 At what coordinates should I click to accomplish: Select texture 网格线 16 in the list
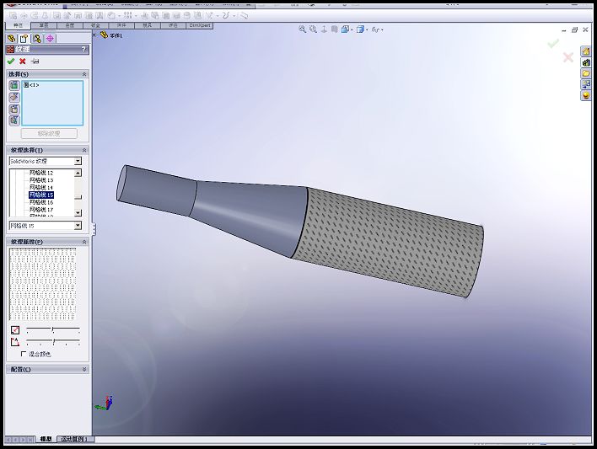[x=41, y=202]
